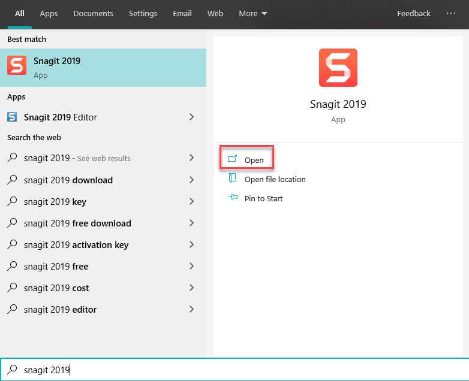
Task: Expand the 'snagit 2019 download' suggestion arrow
Action: 191,180
